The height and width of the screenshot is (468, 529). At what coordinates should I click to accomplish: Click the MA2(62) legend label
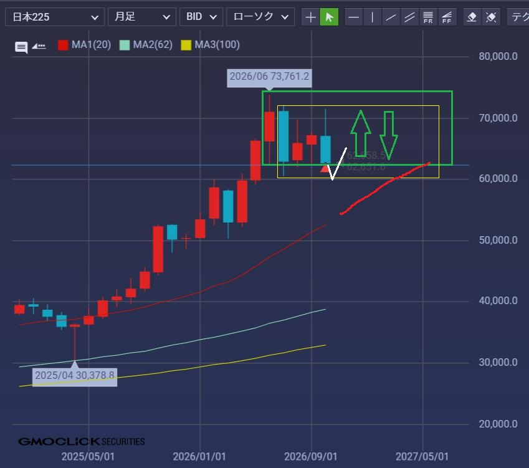(x=153, y=45)
